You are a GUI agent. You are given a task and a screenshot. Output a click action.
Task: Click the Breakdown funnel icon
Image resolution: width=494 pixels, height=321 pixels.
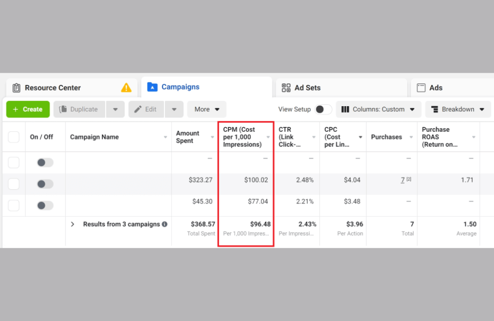tap(435, 109)
